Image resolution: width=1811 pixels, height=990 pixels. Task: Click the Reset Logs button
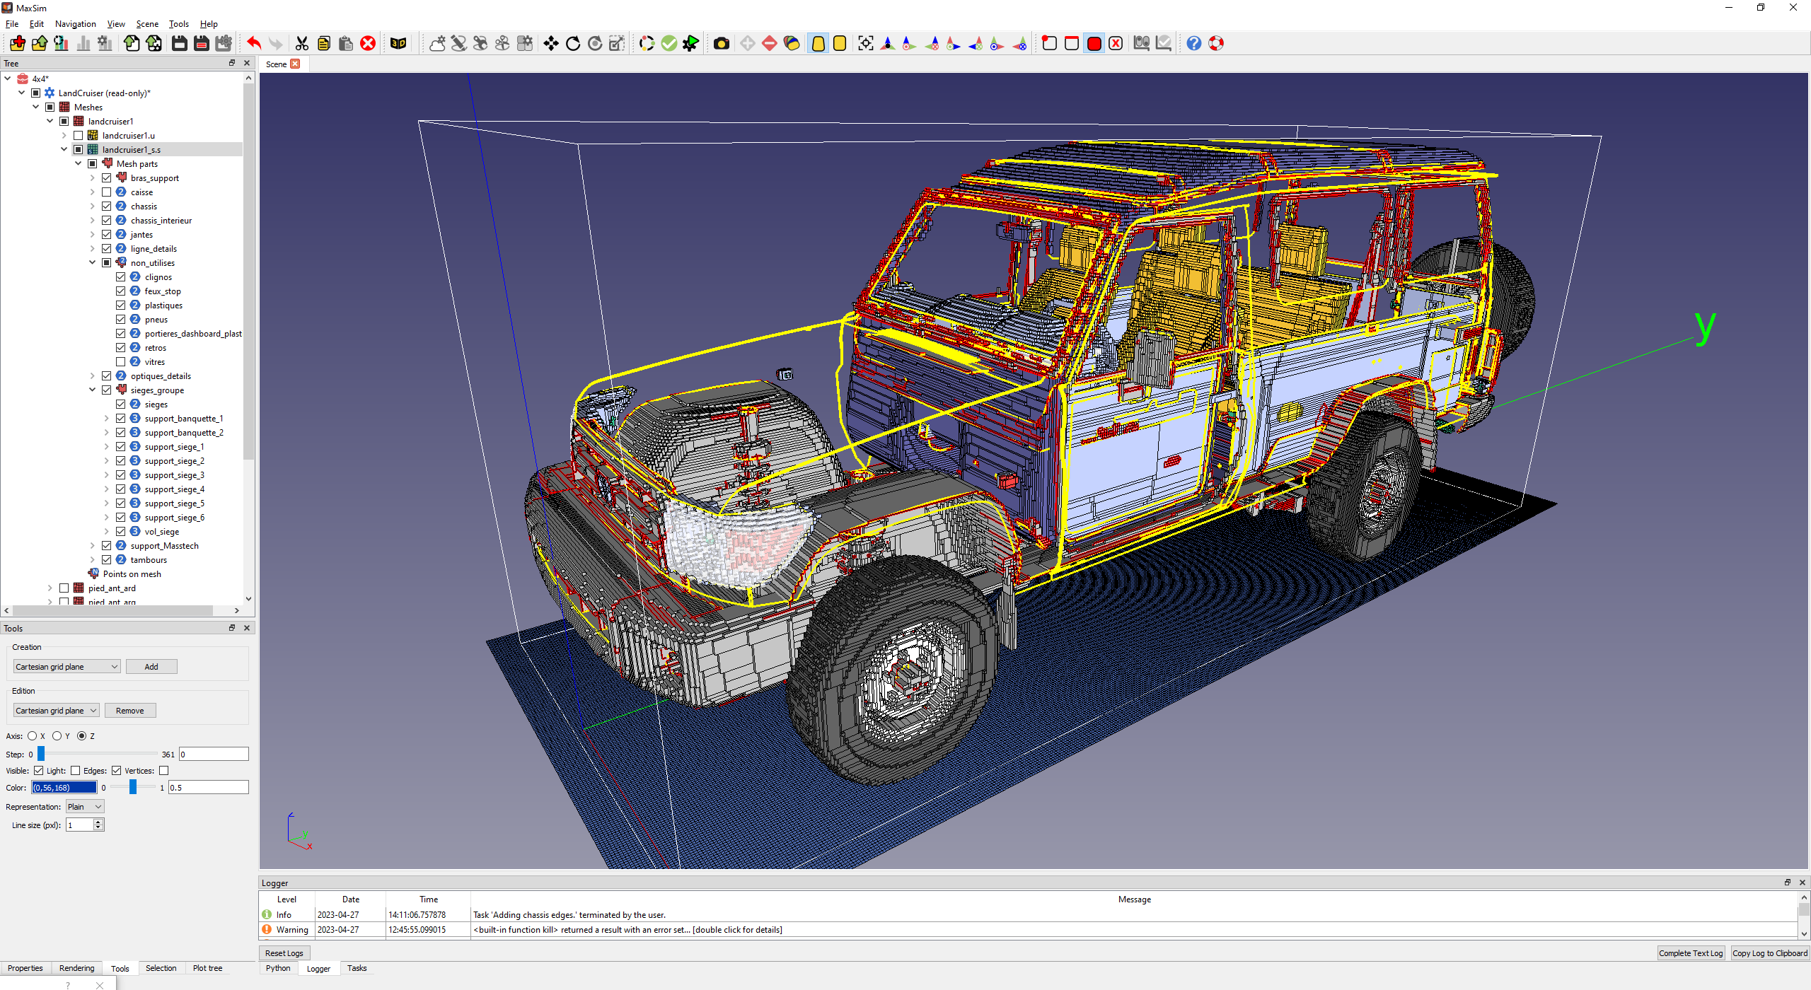pos(284,953)
